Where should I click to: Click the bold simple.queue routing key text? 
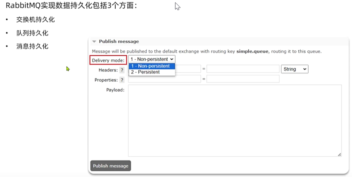252,51
